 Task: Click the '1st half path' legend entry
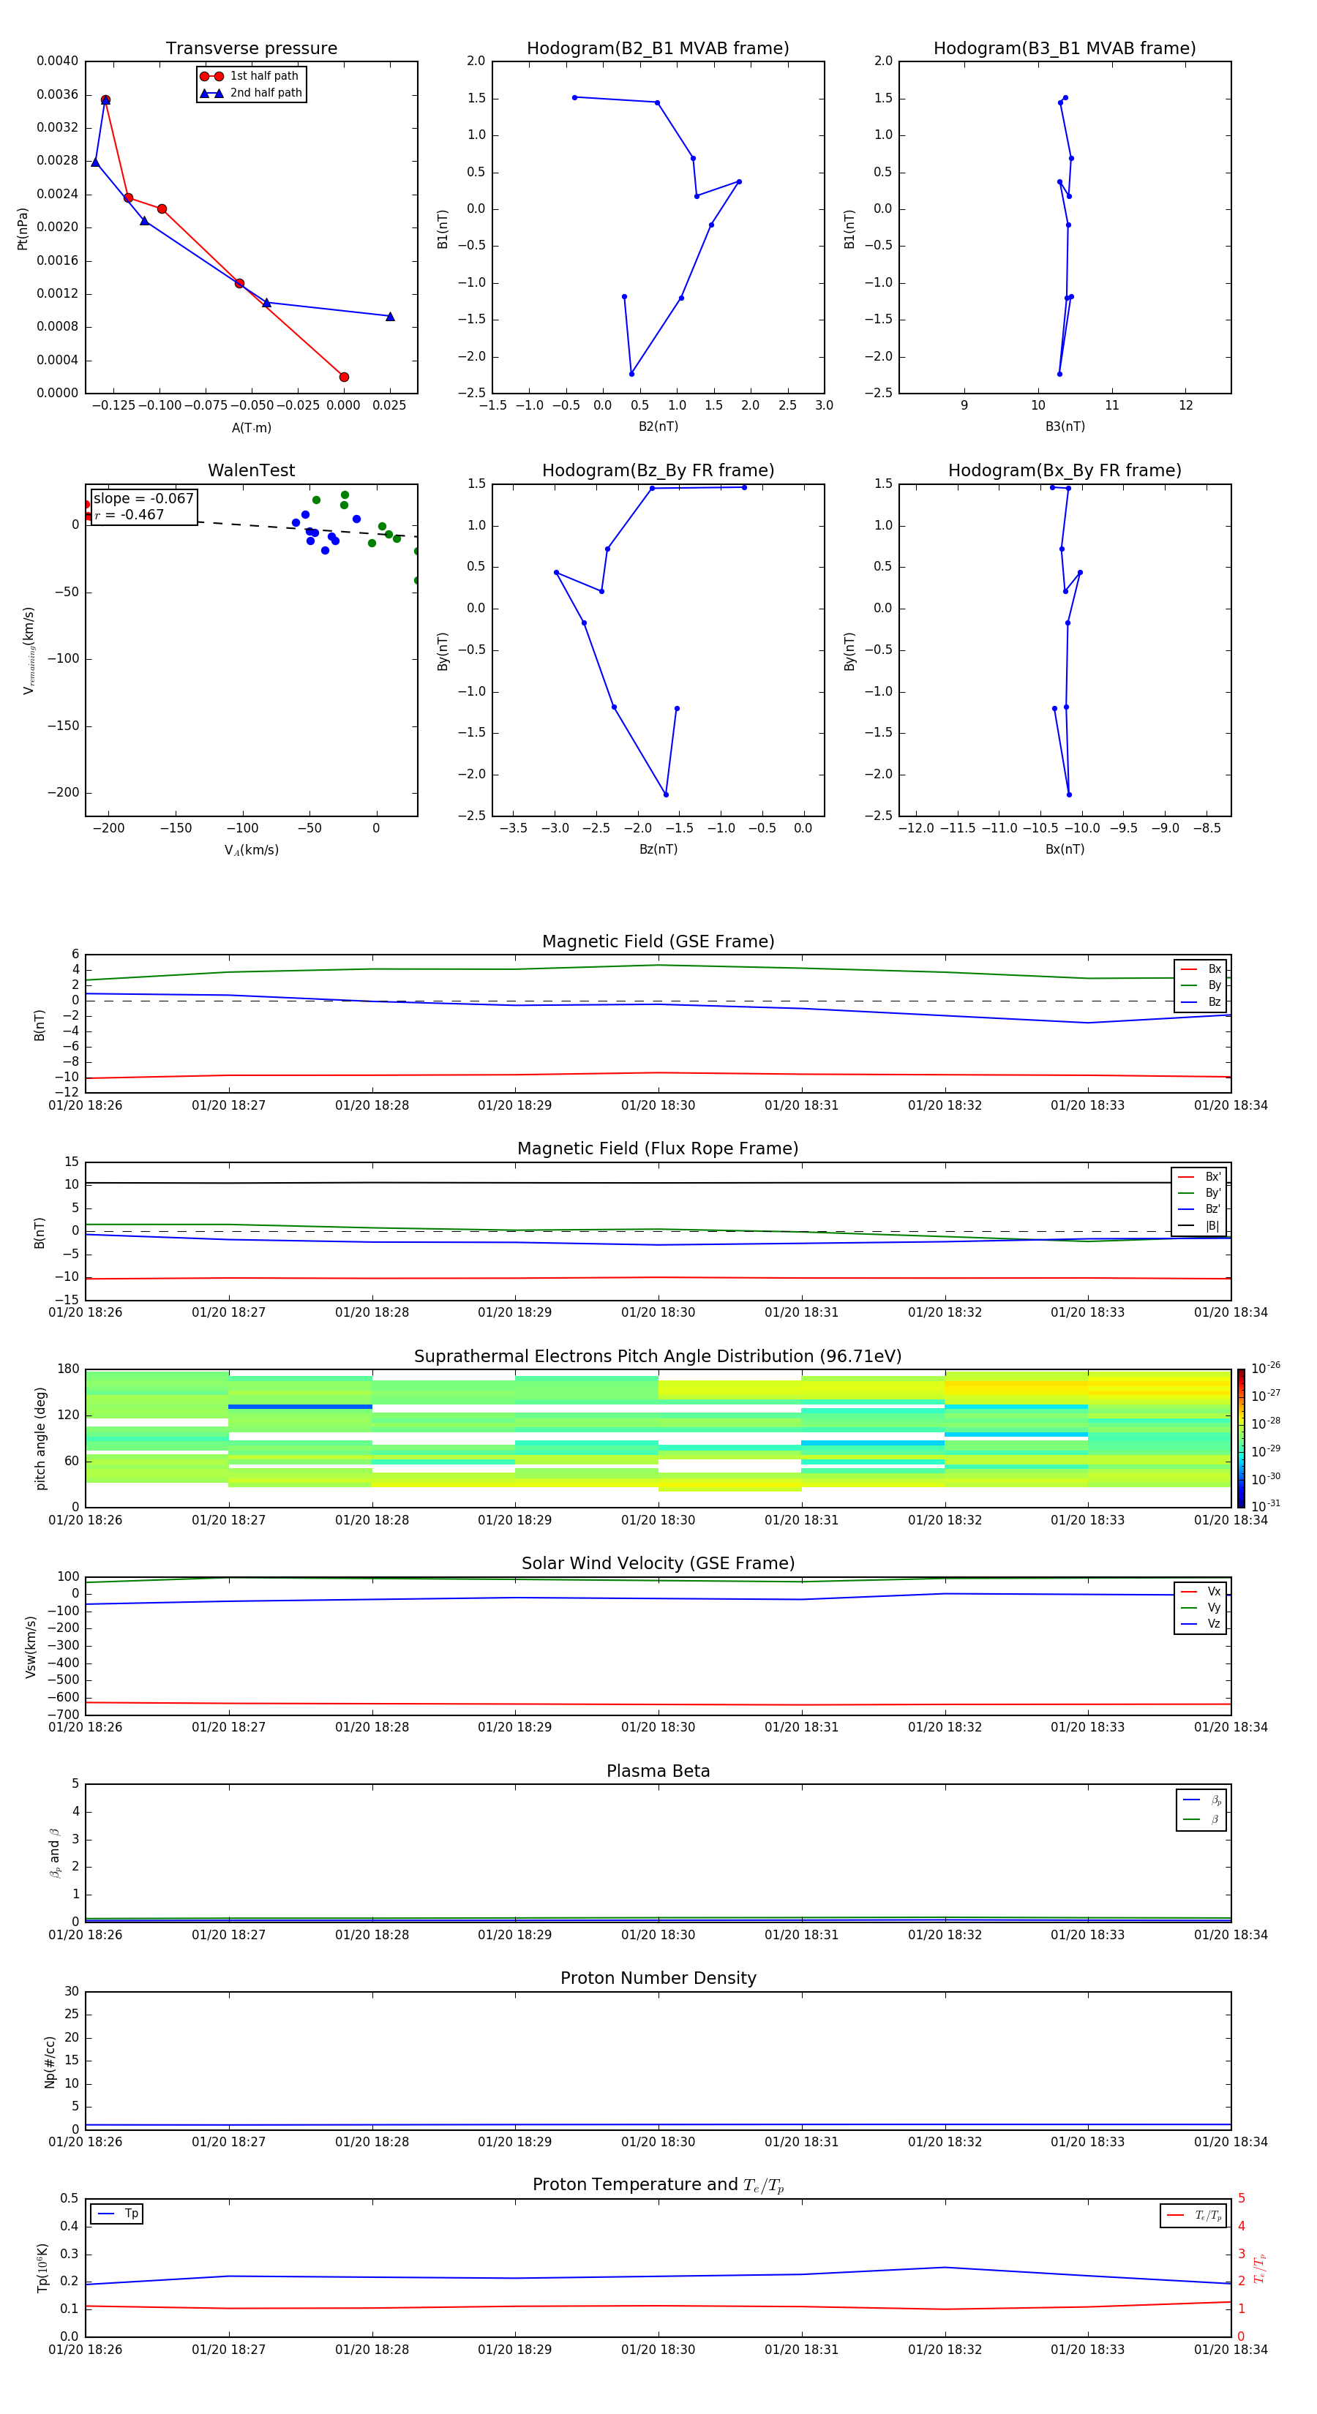point(249,76)
